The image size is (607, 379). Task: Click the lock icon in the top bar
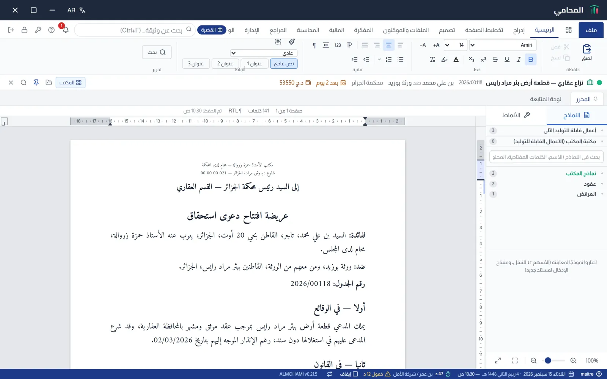(x=24, y=30)
